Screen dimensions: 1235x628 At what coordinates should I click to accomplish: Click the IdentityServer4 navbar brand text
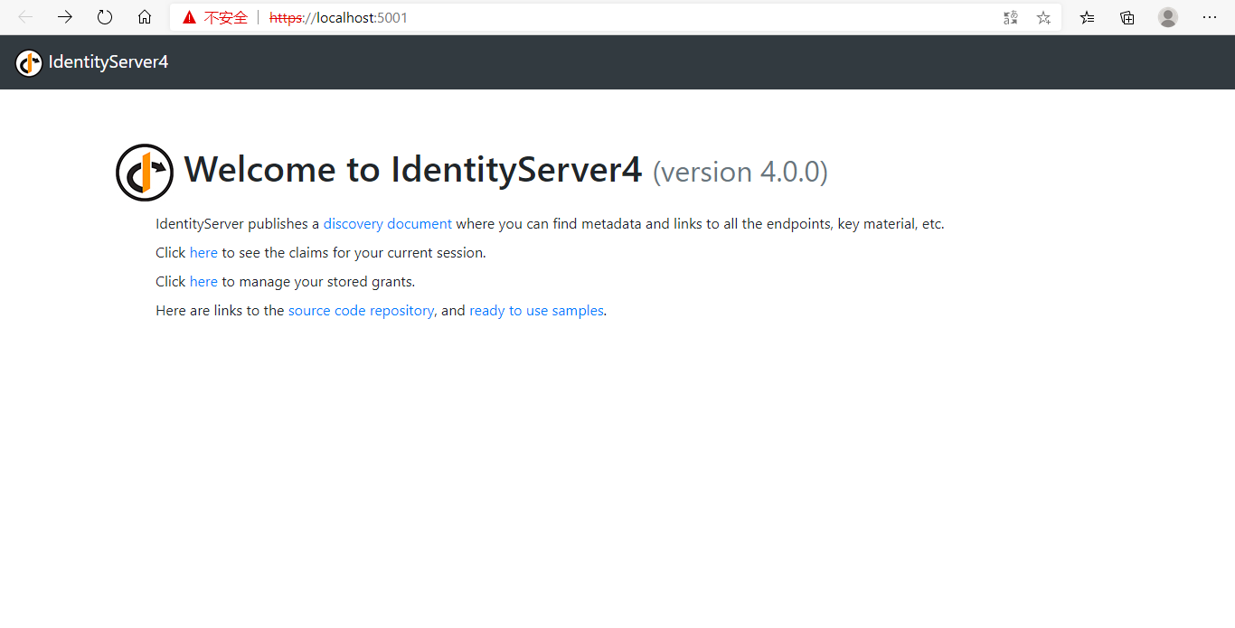(108, 62)
